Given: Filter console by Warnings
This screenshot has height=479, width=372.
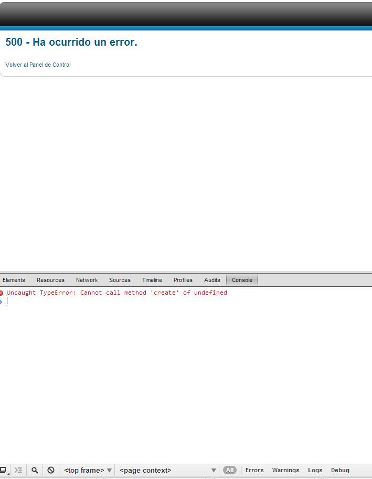Looking at the screenshot, I should pos(285,470).
